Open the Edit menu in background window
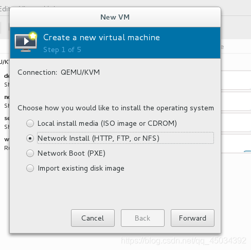251x250 pixels. point(5,9)
